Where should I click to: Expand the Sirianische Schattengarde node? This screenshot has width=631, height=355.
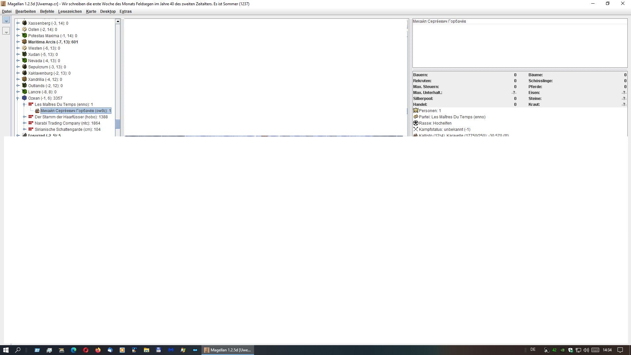[24, 129]
